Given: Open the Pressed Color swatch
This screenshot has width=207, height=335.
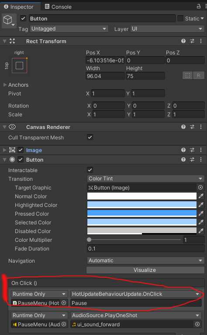Looking at the screenshot, I should pyautogui.click(x=141, y=213).
